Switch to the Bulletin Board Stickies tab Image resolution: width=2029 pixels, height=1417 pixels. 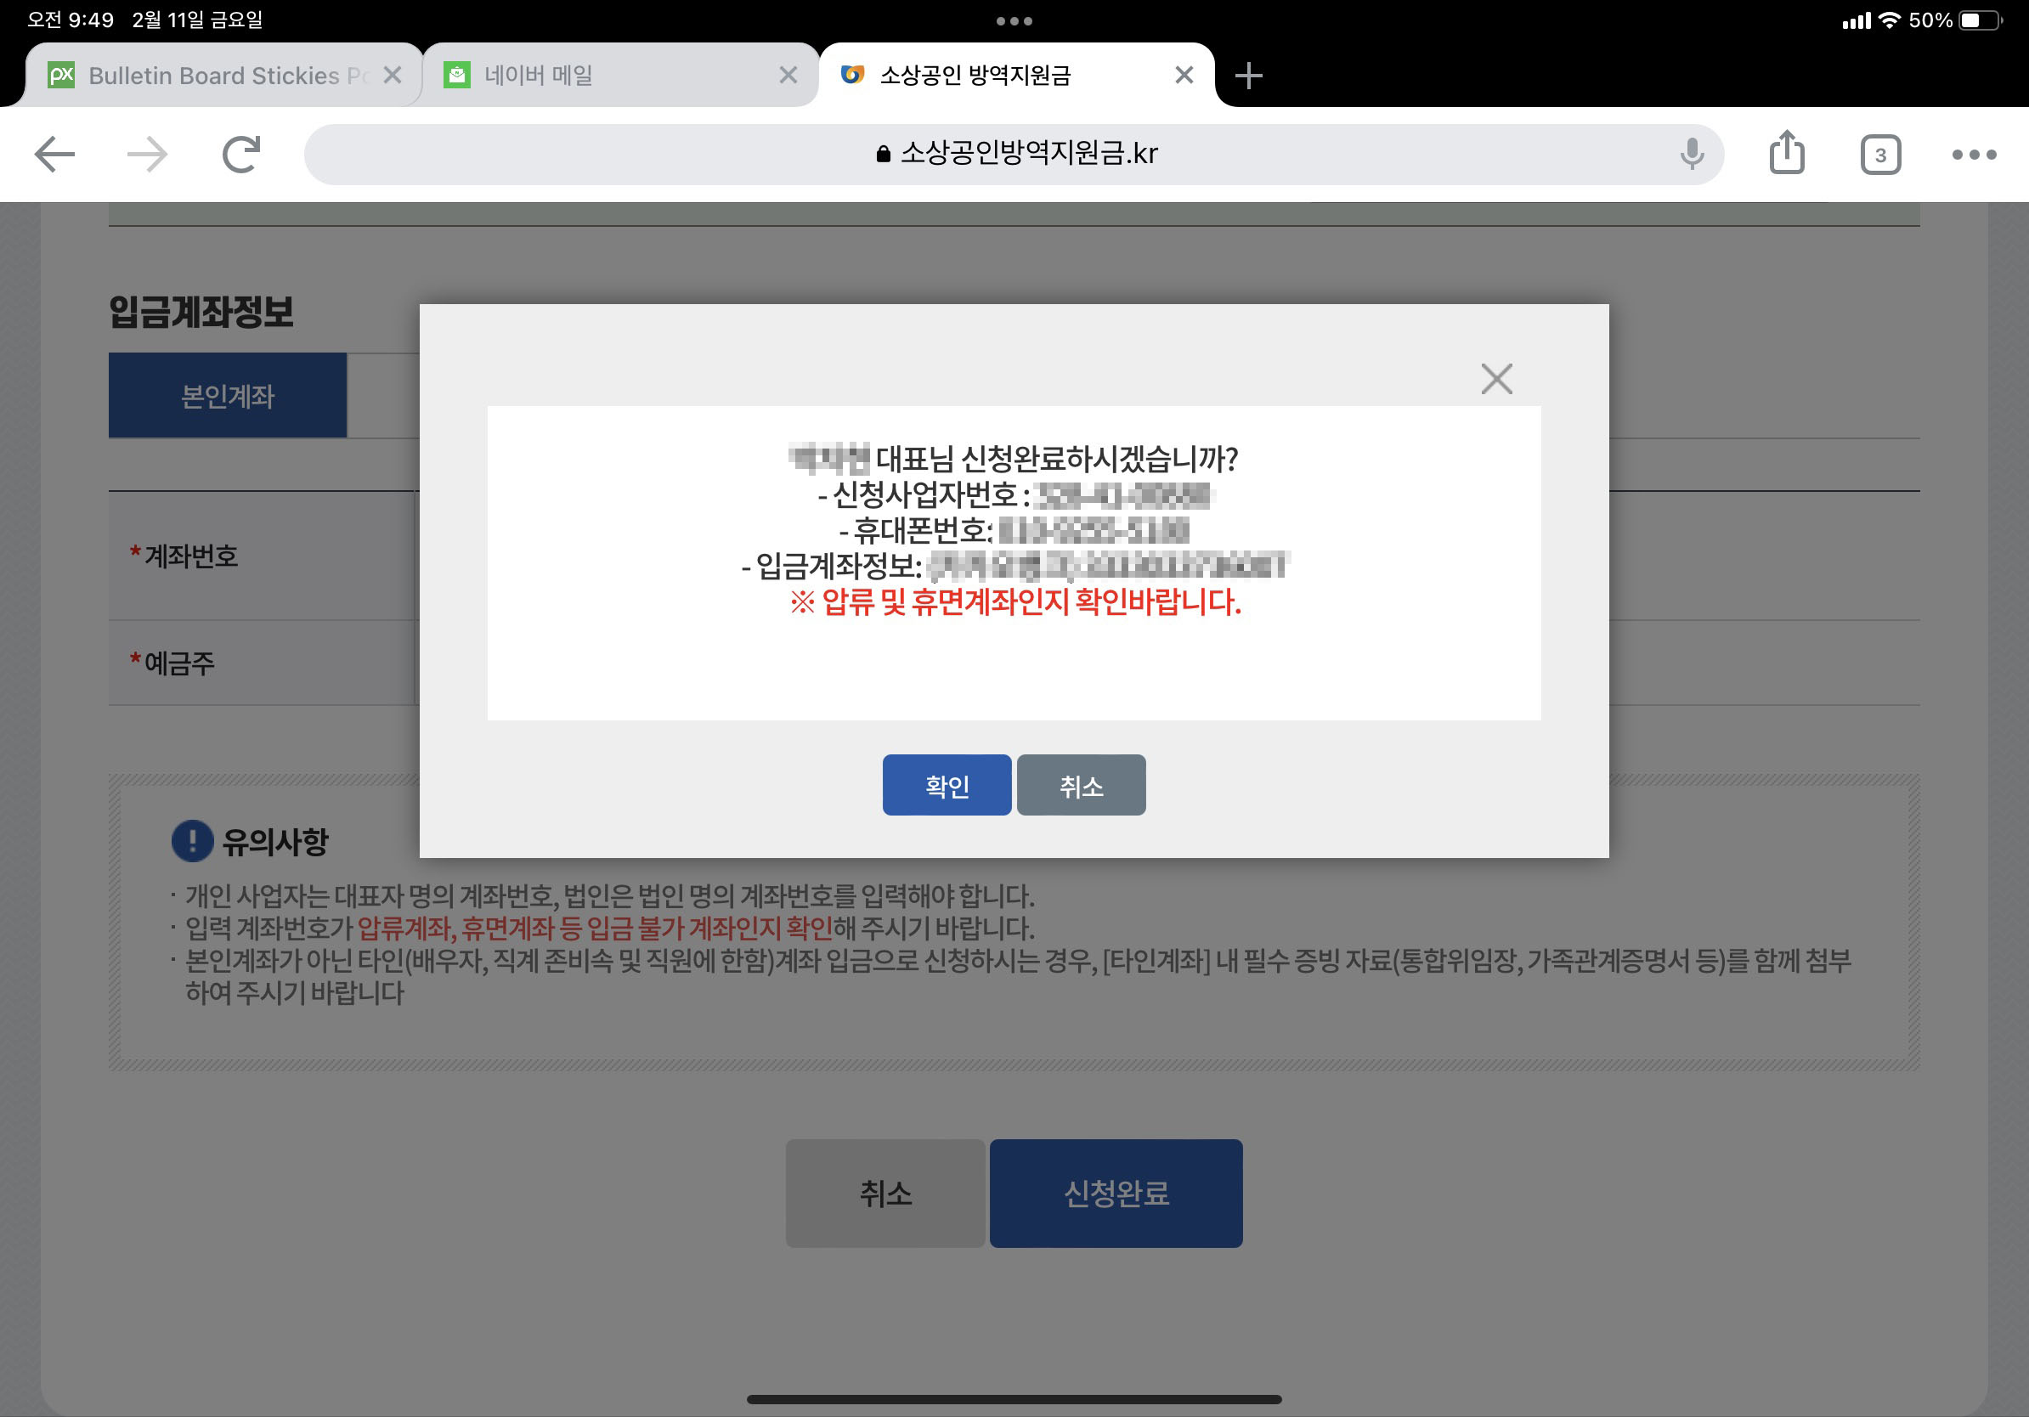click(x=212, y=76)
